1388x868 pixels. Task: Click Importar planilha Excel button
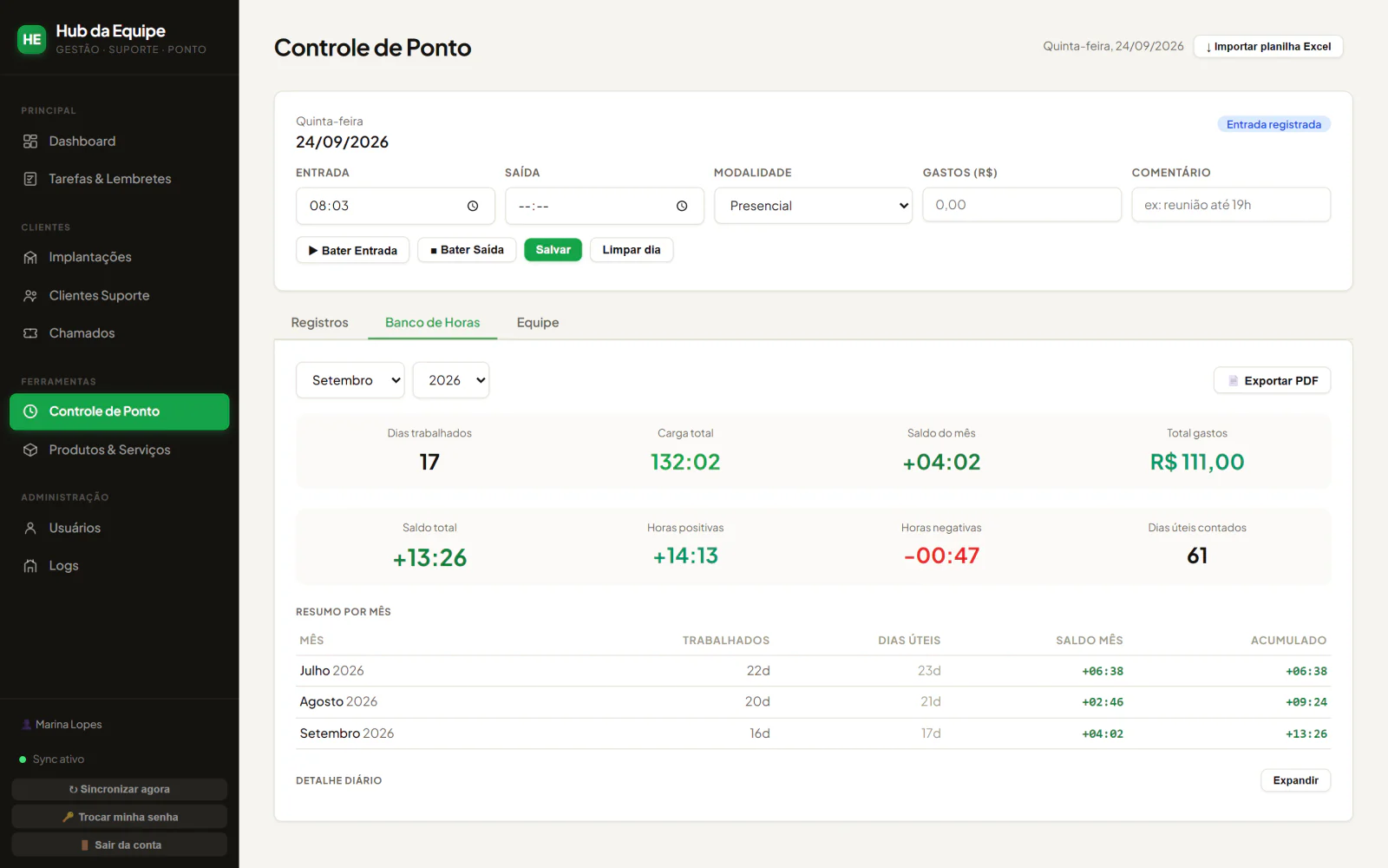pos(1268,46)
